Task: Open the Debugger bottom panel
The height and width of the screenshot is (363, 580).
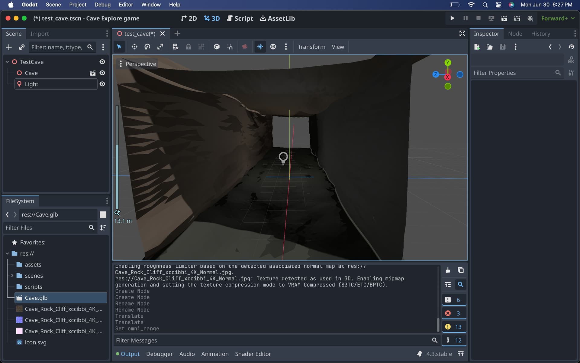Action: click(159, 354)
